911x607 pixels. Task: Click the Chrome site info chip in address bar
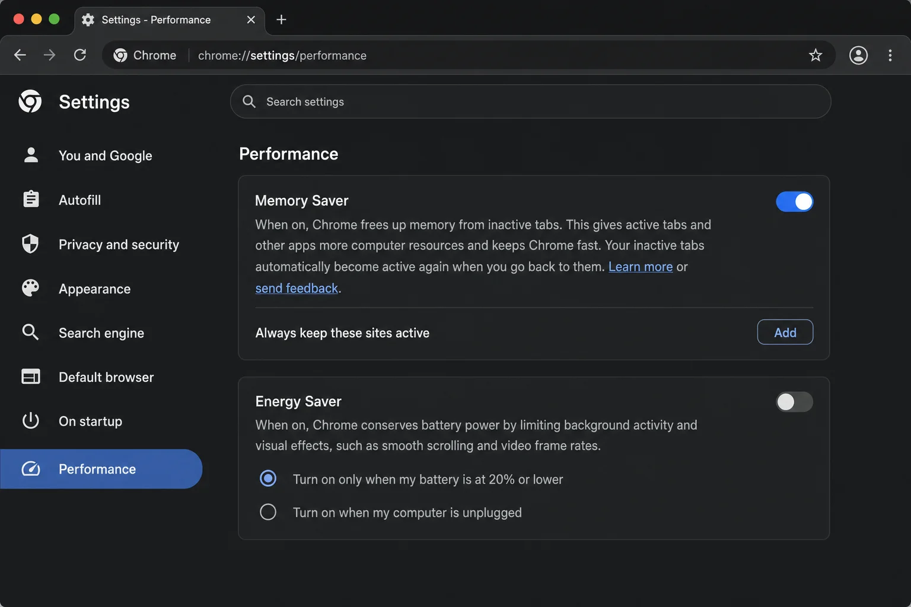point(145,55)
